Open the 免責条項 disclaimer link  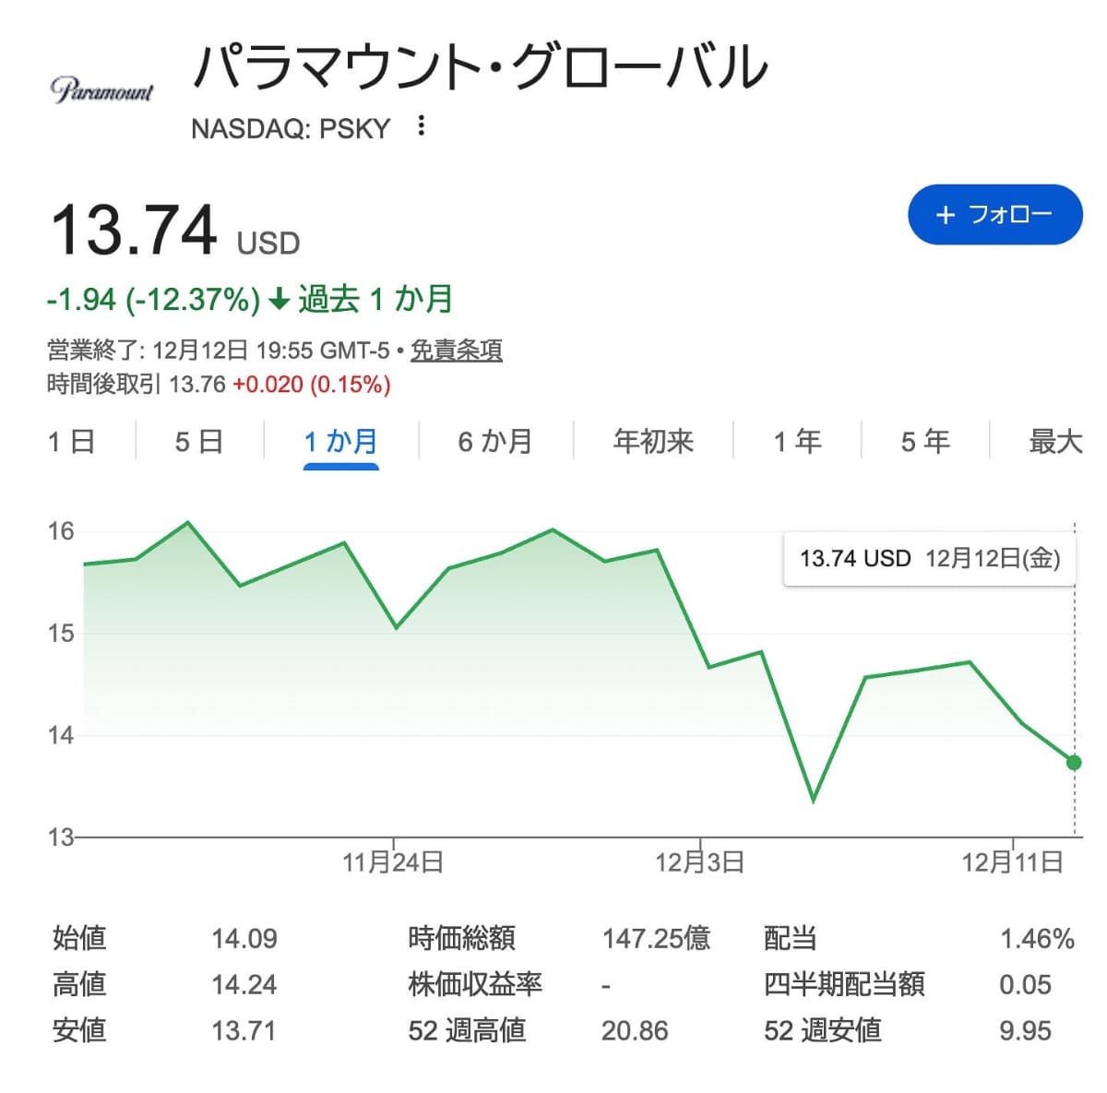(x=458, y=350)
